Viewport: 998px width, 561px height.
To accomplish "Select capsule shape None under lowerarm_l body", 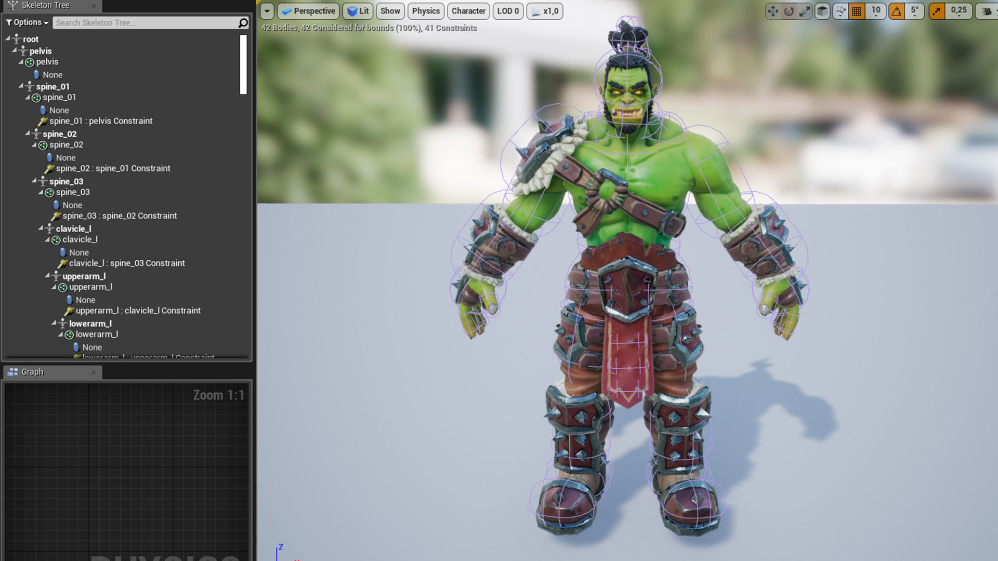I will click(87, 347).
